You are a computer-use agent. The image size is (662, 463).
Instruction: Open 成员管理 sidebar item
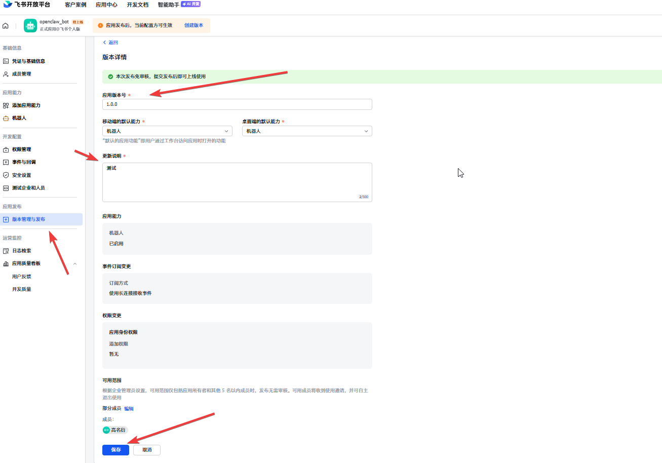[21, 74]
